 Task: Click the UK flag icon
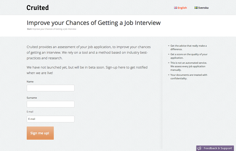tap(175, 8)
